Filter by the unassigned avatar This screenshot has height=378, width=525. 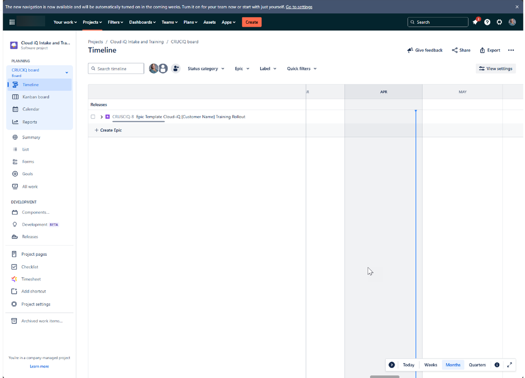[x=163, y=69]
